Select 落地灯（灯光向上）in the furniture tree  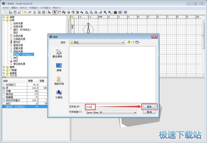click(x=23, y=54)
